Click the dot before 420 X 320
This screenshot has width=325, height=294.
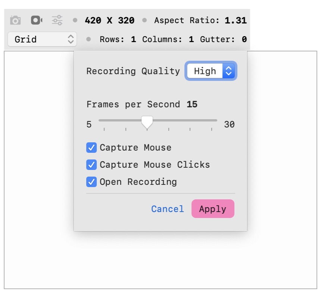click(x=75, y=20)
